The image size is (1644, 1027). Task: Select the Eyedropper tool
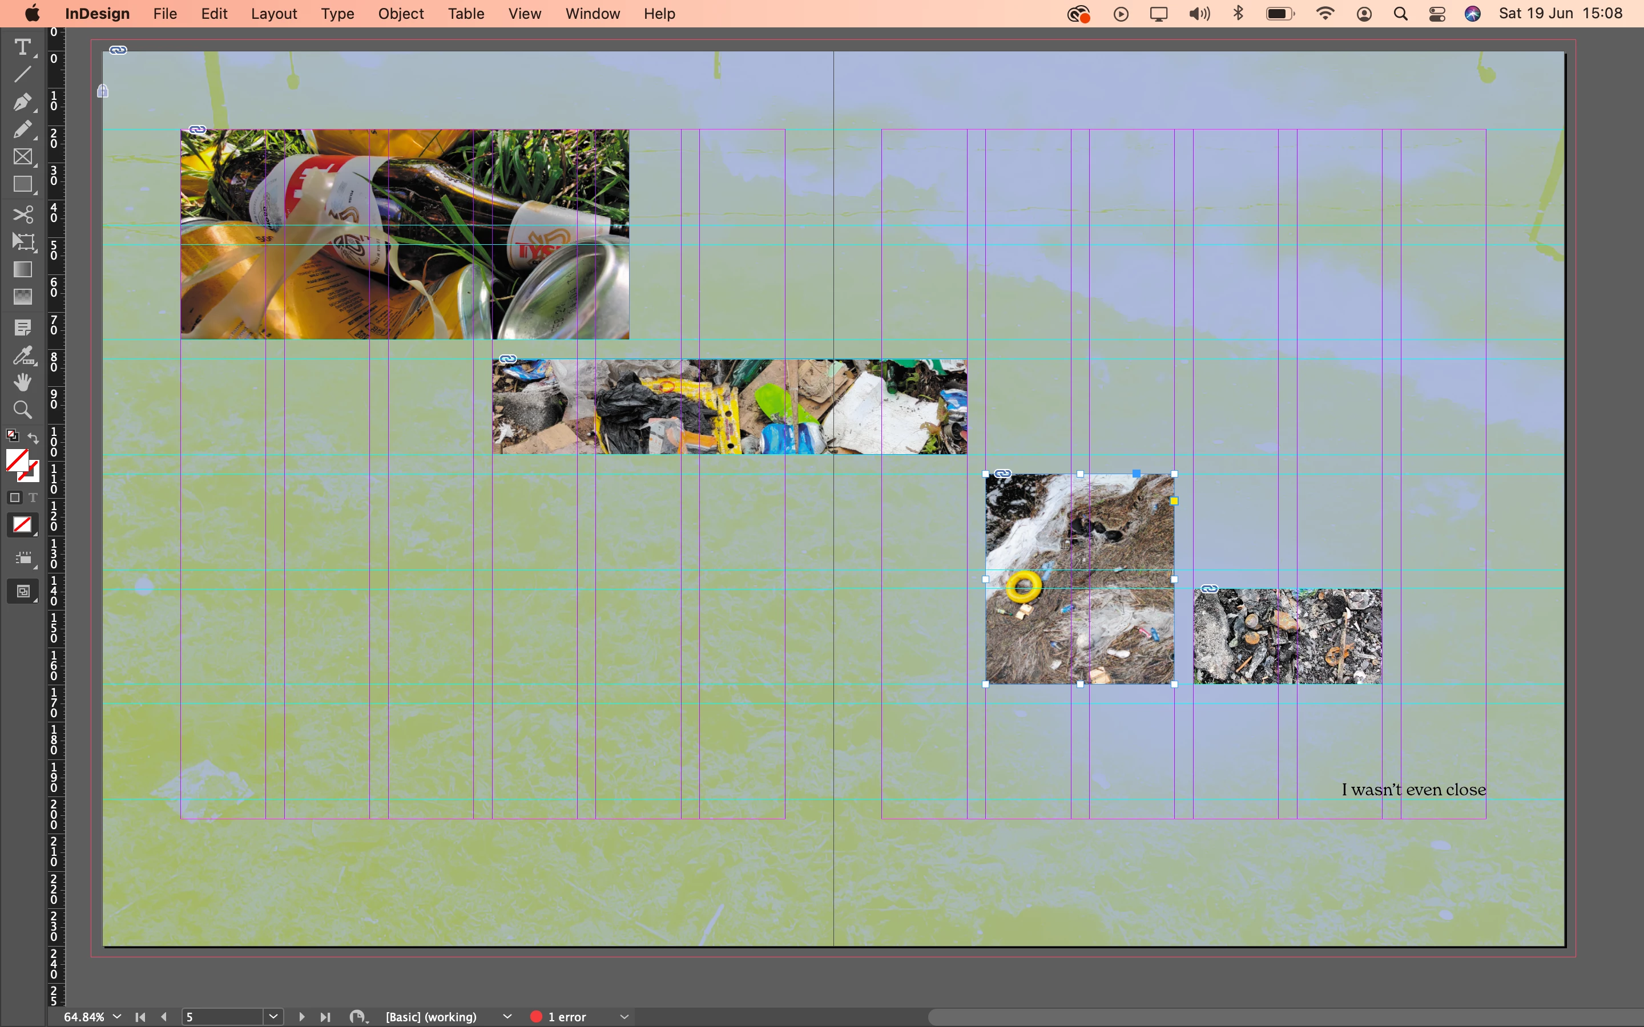coord(22,355)
